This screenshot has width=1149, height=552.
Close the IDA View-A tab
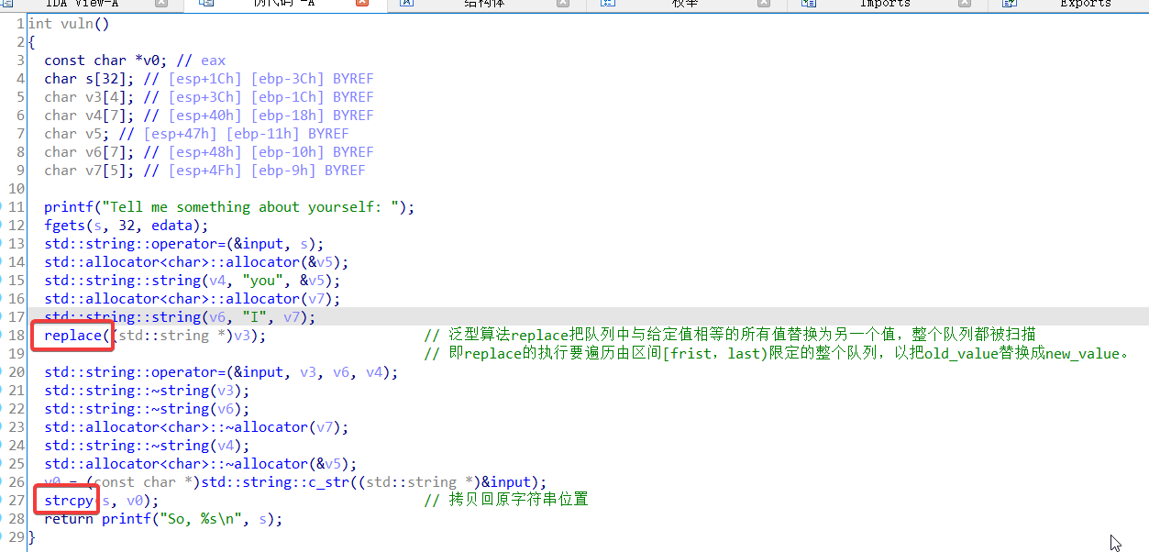(161, 4)
